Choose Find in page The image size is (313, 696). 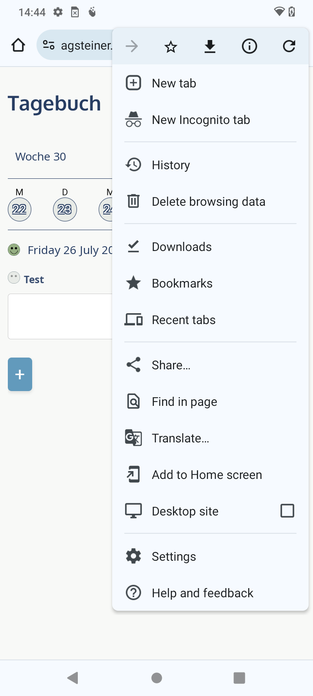tap(184, 402)
